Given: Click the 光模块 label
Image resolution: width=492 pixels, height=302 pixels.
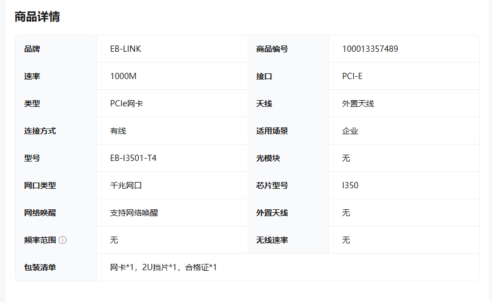Looking at the screenshot, I should tap(268, 158).
